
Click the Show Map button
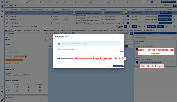pyautogui.click(x=155, y=2)
